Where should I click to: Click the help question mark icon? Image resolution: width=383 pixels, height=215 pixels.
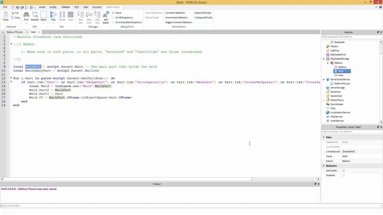pyautogui.click(x=381, y=7)
